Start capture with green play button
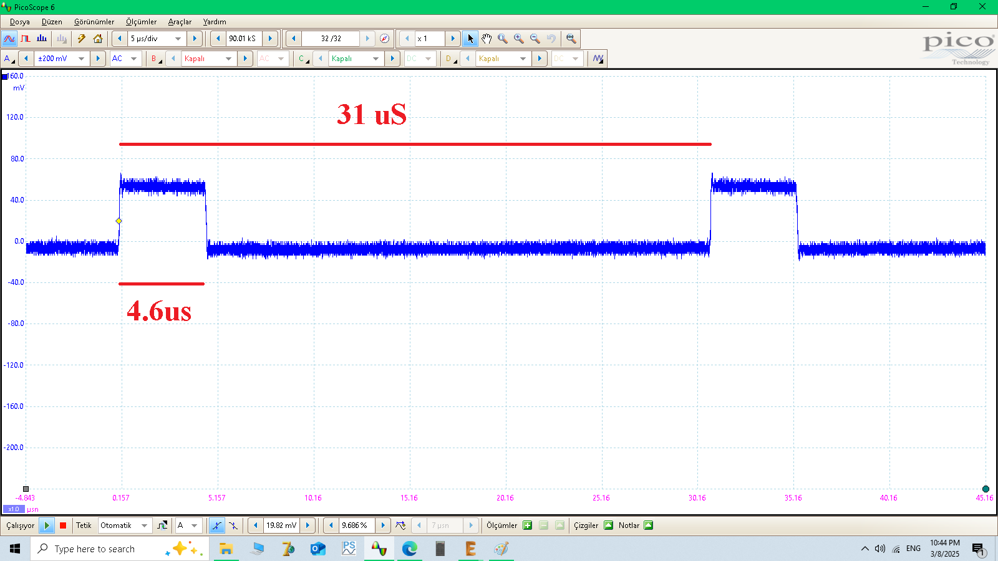998x561 pixels. (47, 525)
